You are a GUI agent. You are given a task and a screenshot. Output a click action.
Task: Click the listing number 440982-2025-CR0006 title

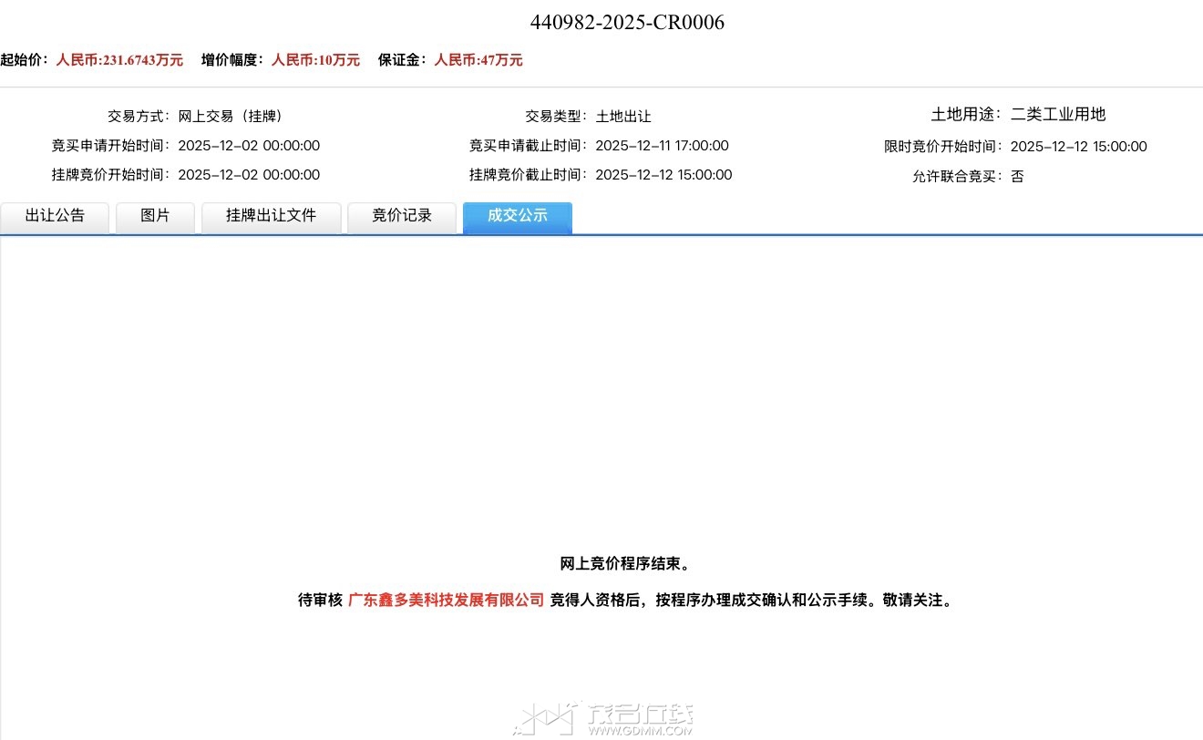[x=627, y=23]
